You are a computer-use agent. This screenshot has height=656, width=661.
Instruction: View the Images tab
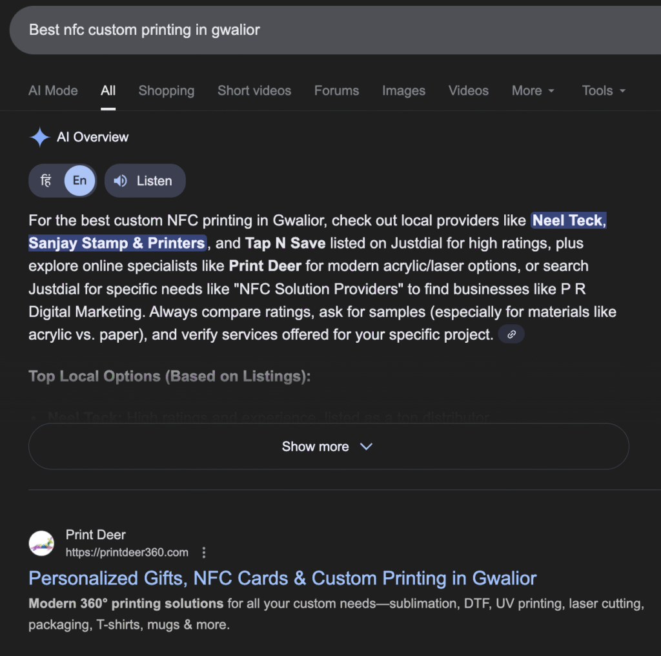[403, 91]
